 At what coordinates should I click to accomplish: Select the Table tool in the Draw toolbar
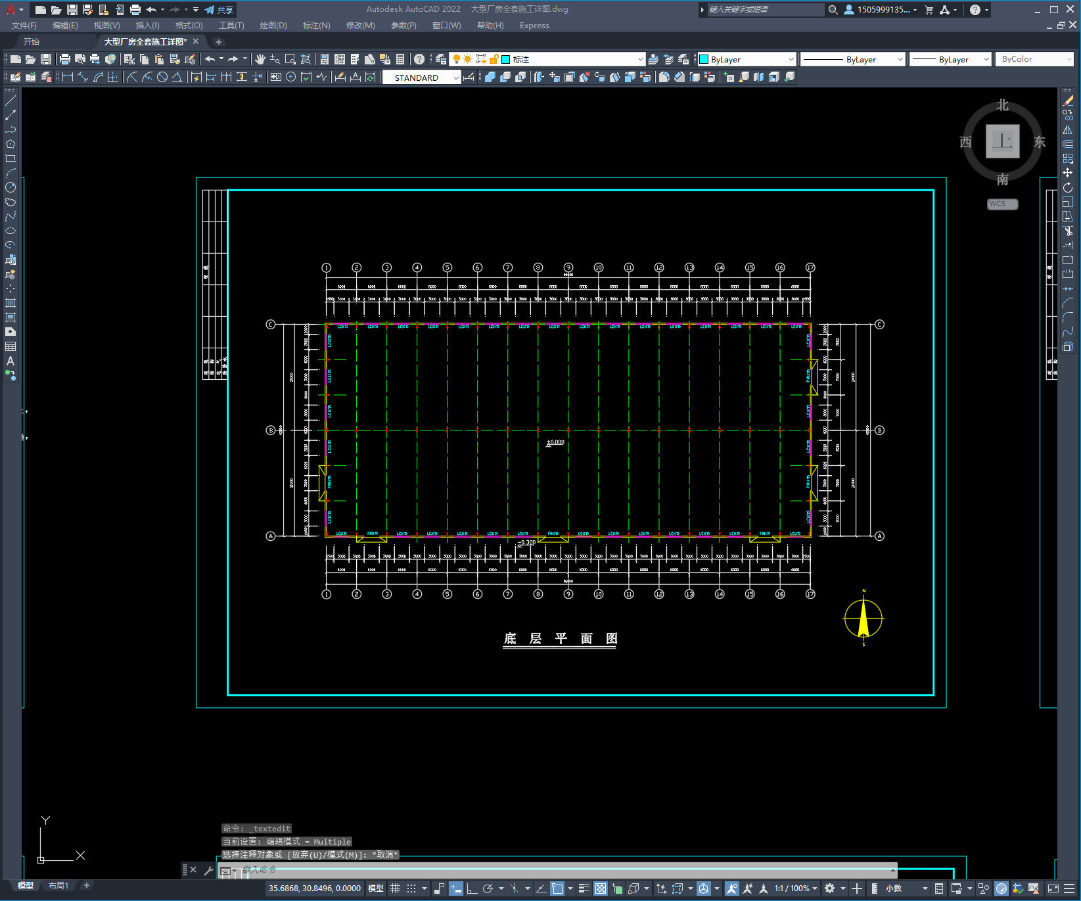[11, 346]
